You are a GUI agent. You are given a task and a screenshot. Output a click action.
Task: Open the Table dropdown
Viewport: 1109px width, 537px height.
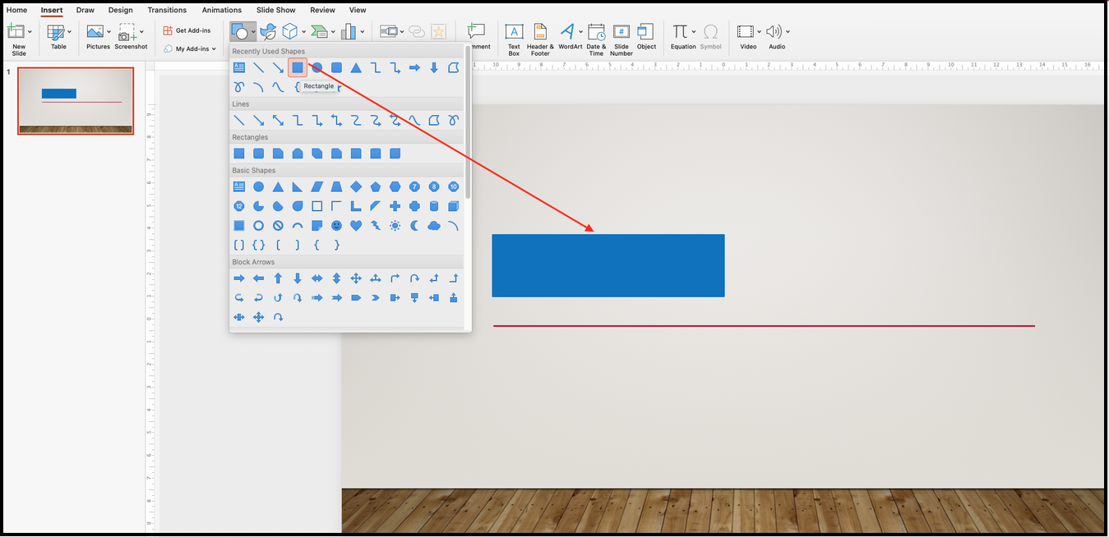click(x=69, y=32)
